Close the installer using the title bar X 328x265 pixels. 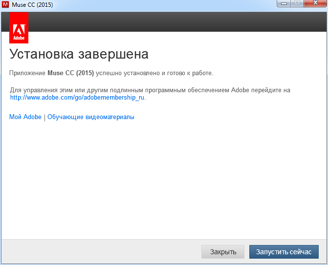314,4
